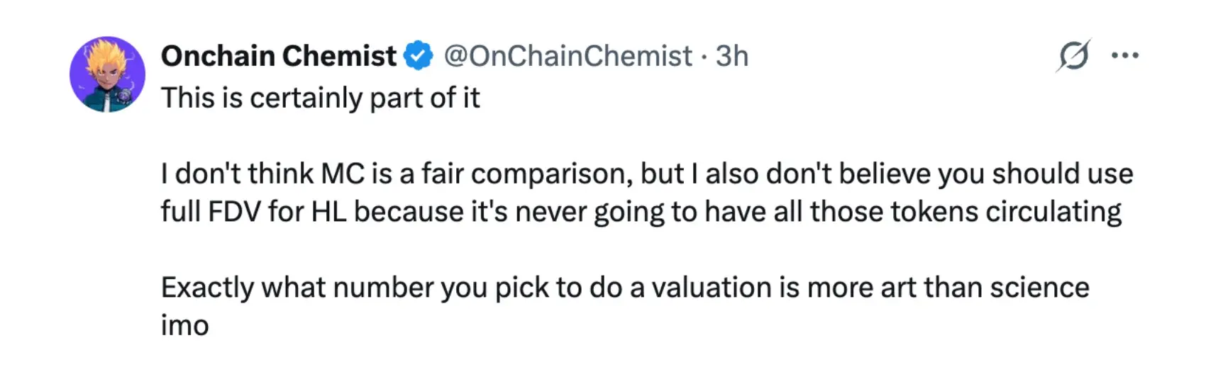The image size is (1223, 367).
Task: Open the @OnChainChemist handle link
Action: 568,56
